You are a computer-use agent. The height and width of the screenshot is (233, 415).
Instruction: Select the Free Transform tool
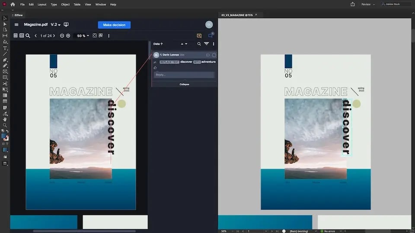(x=5, y=90)
